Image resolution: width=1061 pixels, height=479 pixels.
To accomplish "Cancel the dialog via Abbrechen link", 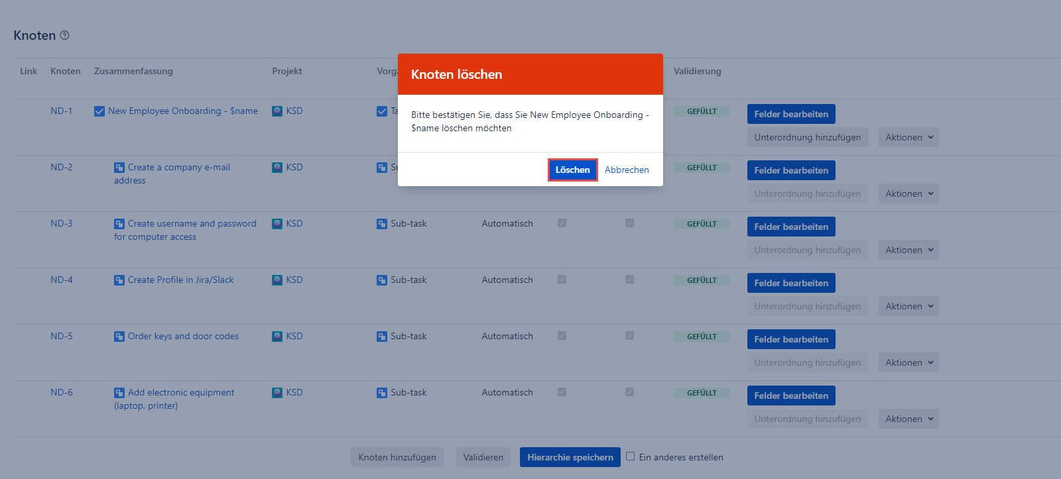I will pos(627,170).
